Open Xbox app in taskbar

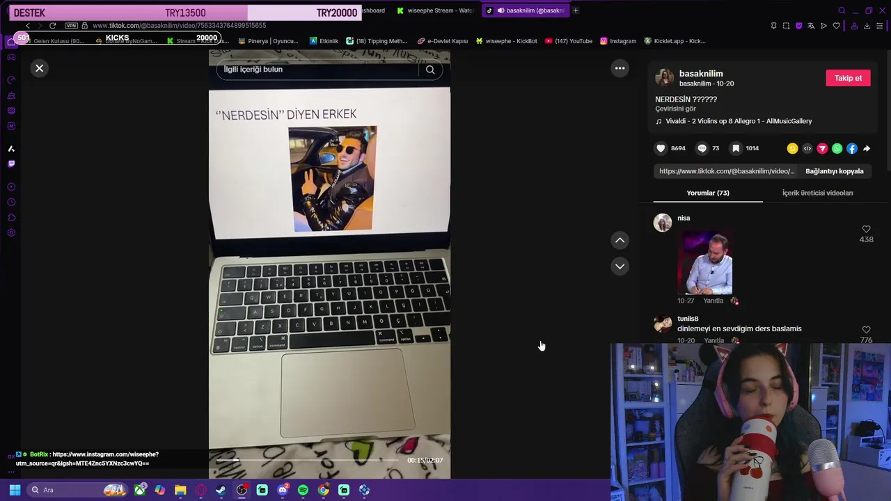point(140,490)
